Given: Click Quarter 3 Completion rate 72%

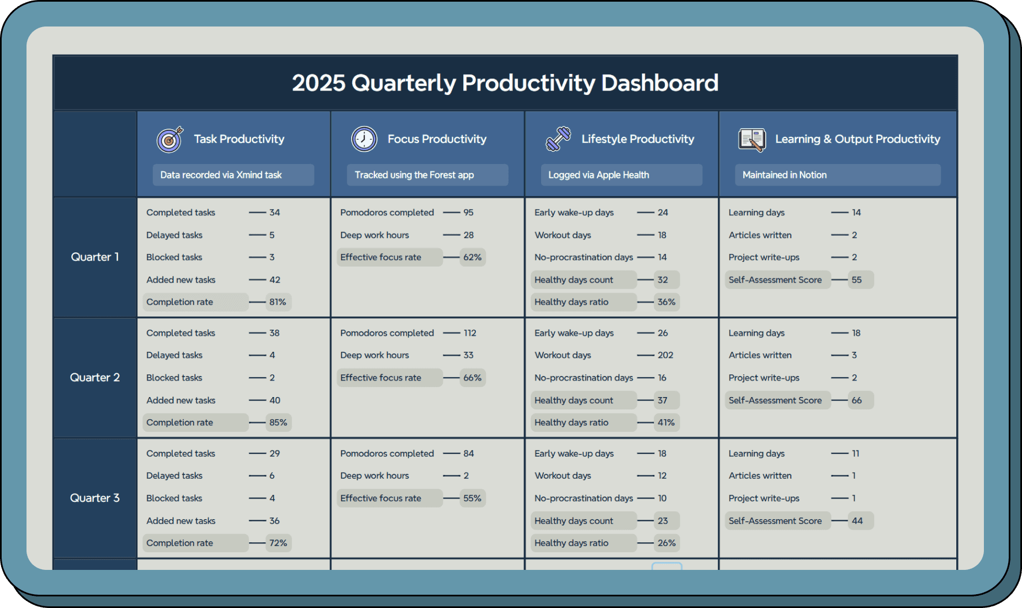Looking at the screenshot, I should (278, 543).
